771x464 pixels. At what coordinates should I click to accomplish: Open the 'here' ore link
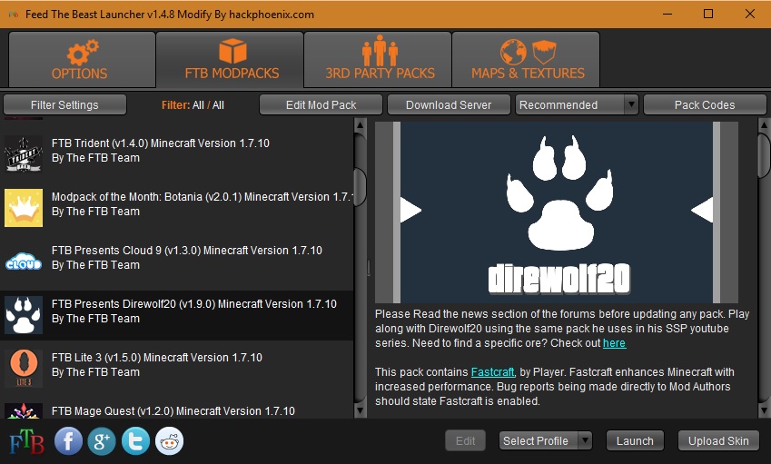point(614,343)
